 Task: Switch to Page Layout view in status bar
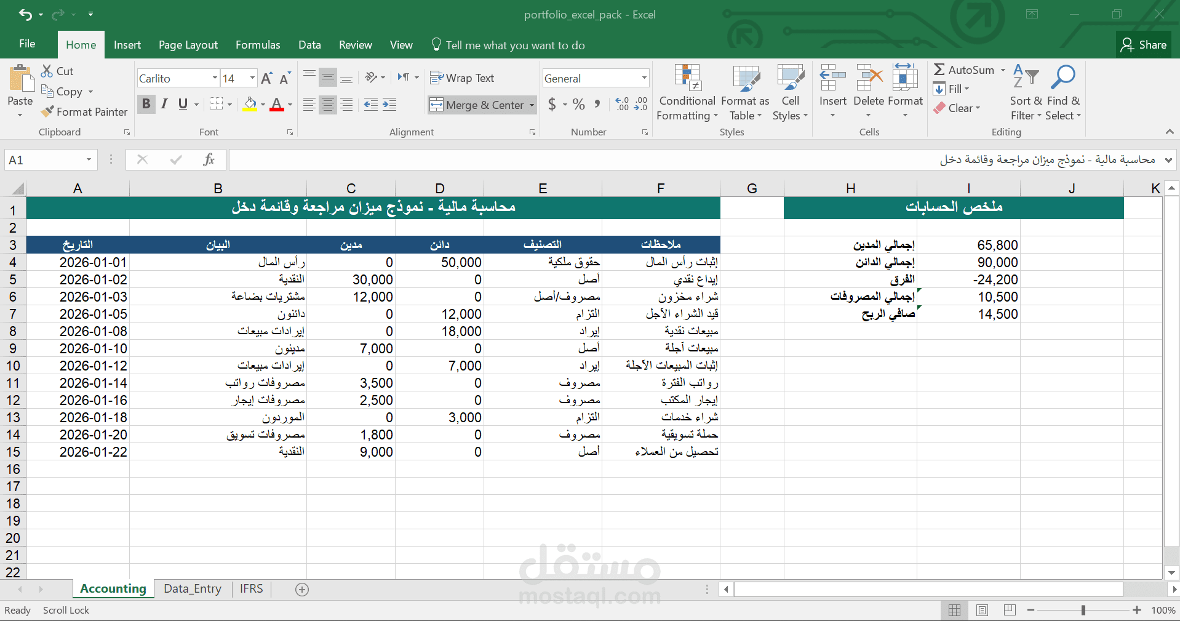pos(982,610)
